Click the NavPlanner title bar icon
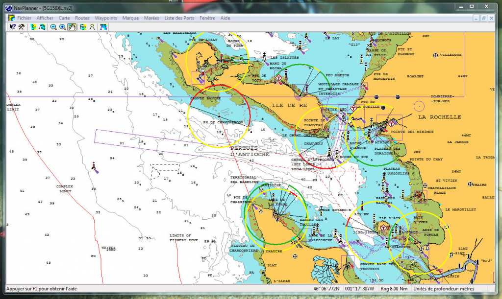The width and height of the screenshot is (502, 299). click(9, 7)
